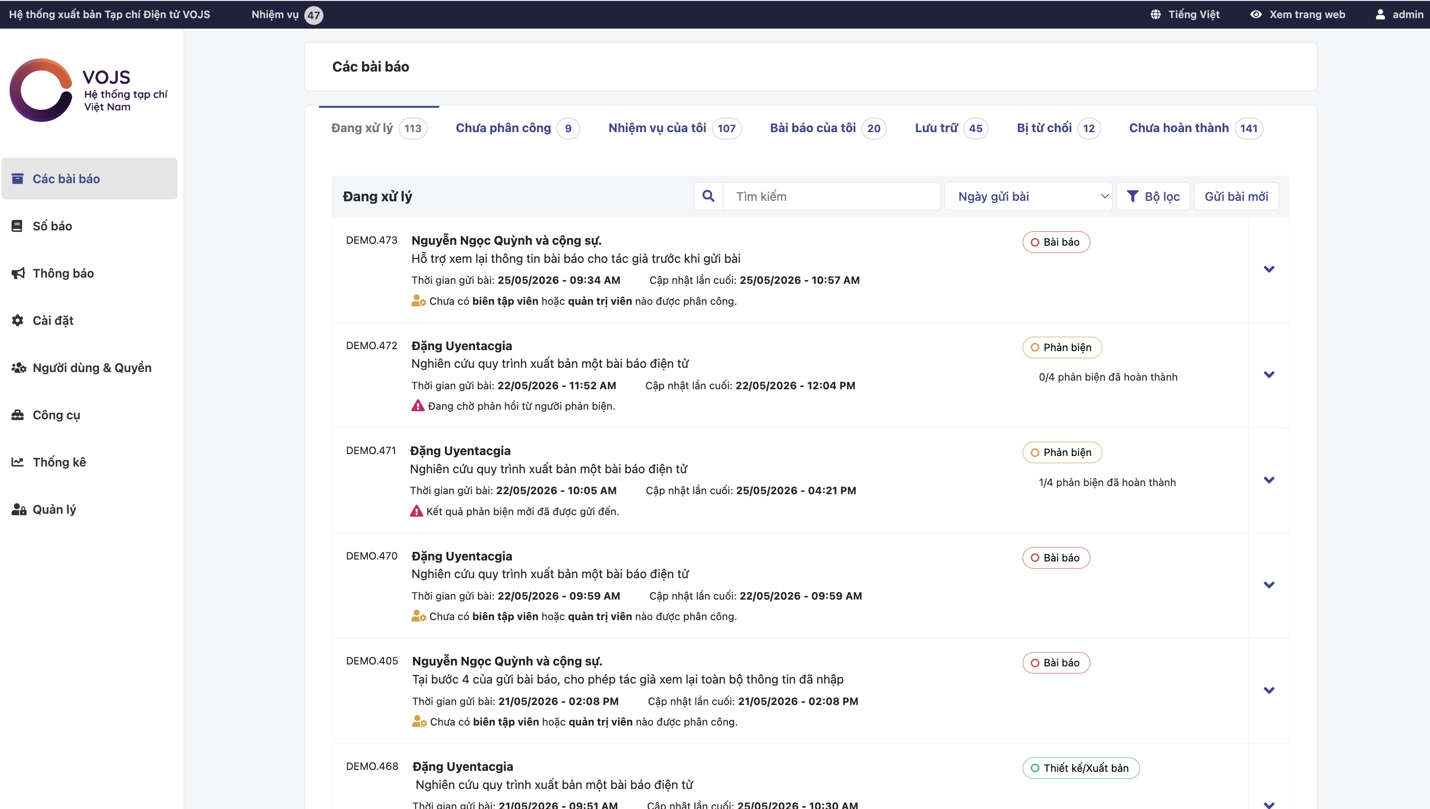This screenshot has width=1430, height=809.
Task: Switch to the Chưa phân công tab
Action: [517, 128]
